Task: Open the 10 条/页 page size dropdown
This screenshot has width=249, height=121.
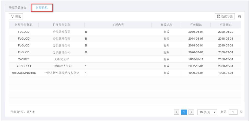Action: (x=207, y=113)
